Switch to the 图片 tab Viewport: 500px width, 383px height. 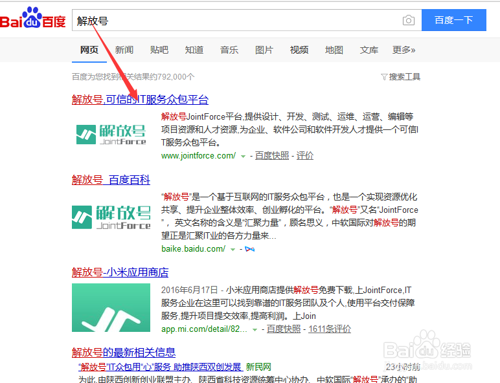(264, 50)
